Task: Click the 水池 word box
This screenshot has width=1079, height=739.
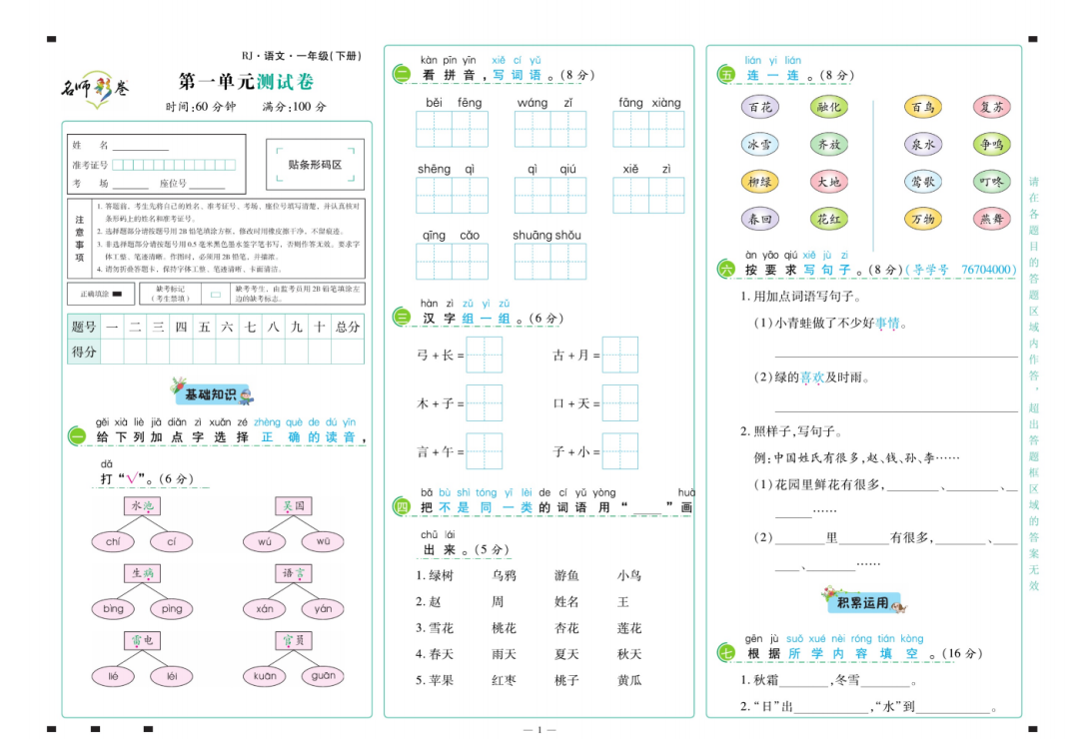Action: coord(143,505)
